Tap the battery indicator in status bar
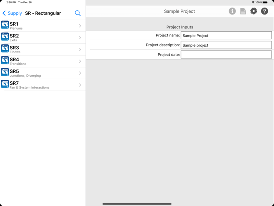The height and width of the screenshot is (206, 274). point(265,2)
